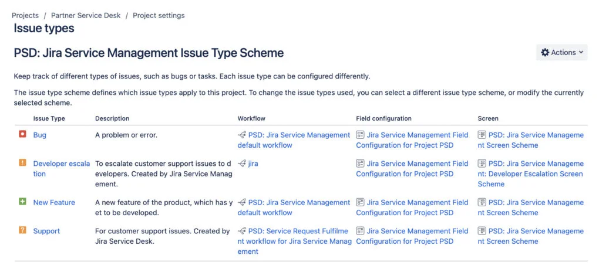
Task: Click screen scheme icon in New Feature row
Action: 482,202
